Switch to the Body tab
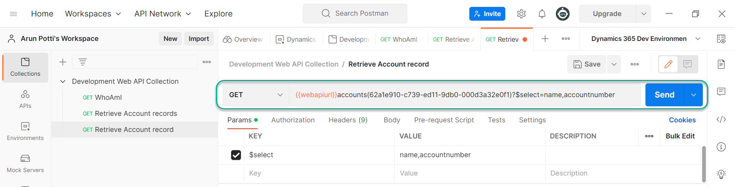735x187 pixels. click(x=392, y=120)
